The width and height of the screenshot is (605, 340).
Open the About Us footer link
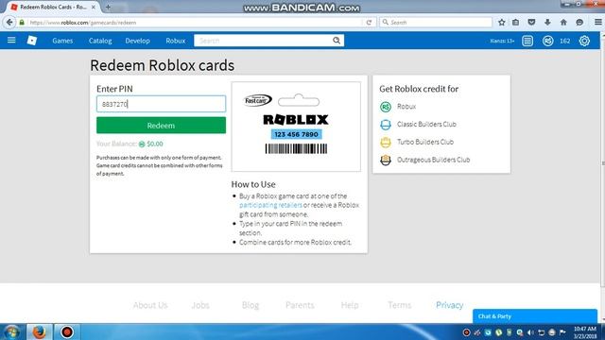pos(150,305)
